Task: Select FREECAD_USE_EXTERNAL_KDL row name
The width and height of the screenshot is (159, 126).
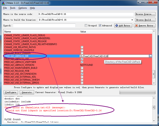Action: point(20,77)
